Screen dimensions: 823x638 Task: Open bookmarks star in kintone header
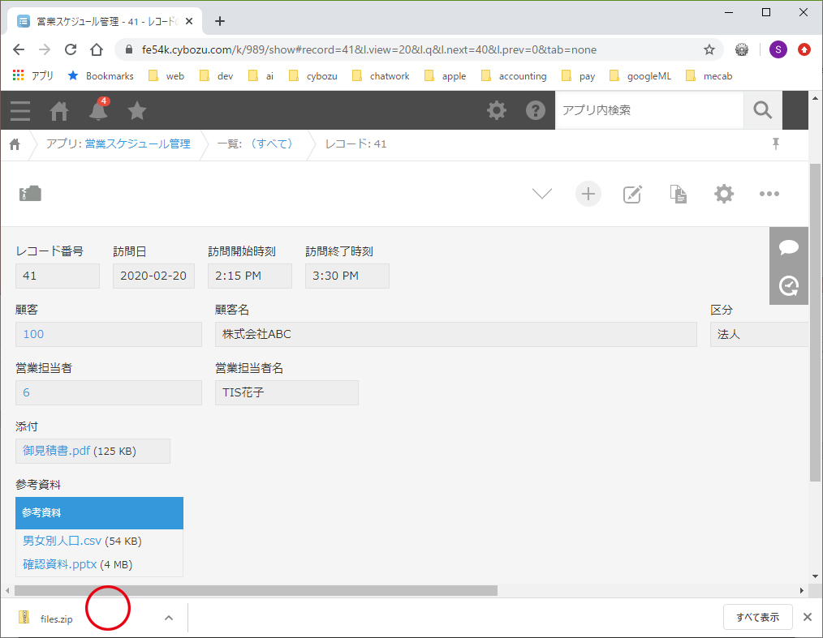[x=137, y=110]
